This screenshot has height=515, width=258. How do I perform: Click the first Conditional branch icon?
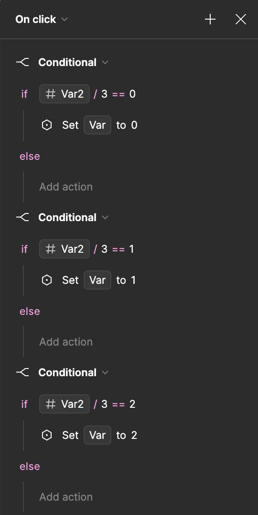pyautogui.click(x=22, y=62)
